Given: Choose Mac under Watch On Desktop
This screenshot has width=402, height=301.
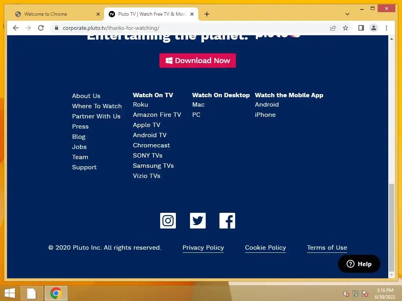Looking at the screenshot, I should 198,104.
